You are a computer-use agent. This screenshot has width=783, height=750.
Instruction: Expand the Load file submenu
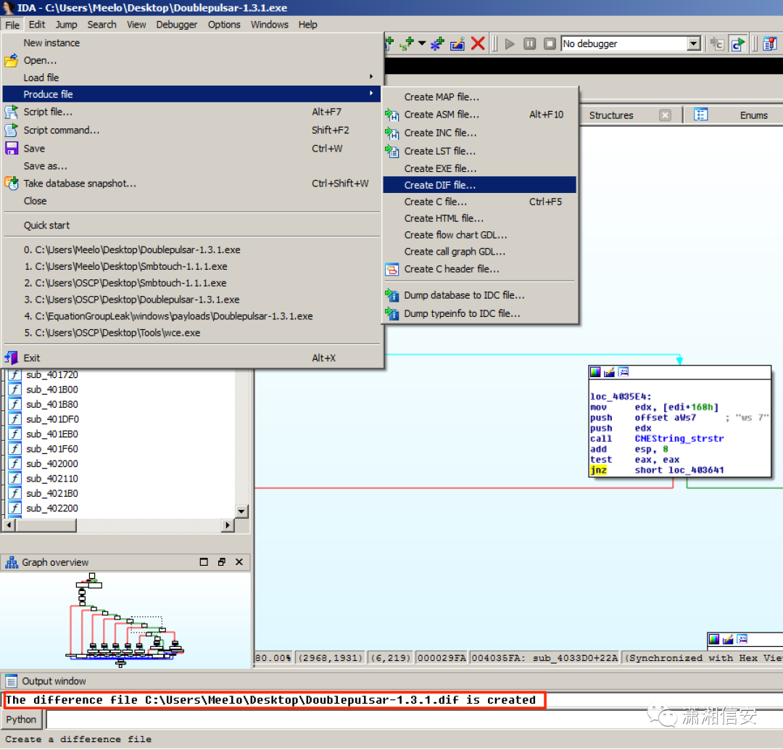(191, 78)
